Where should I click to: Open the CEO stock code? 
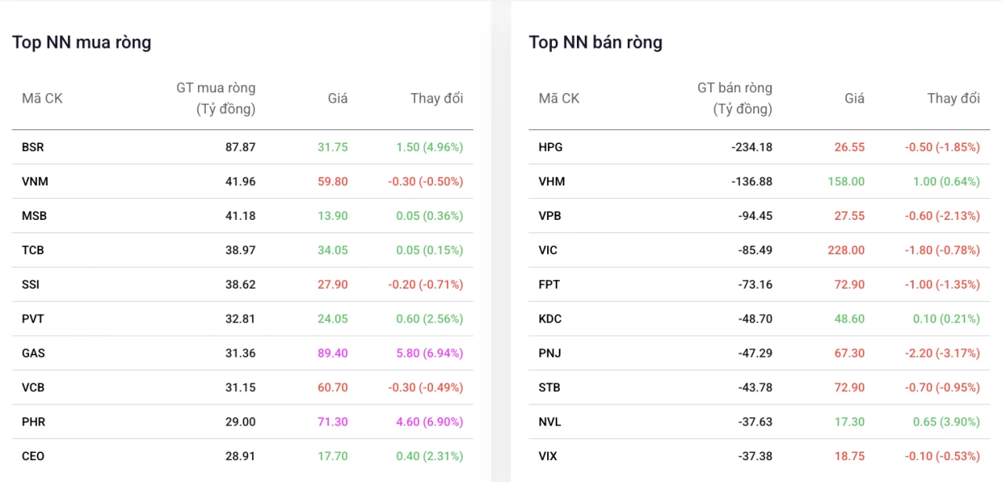point(34,457)
